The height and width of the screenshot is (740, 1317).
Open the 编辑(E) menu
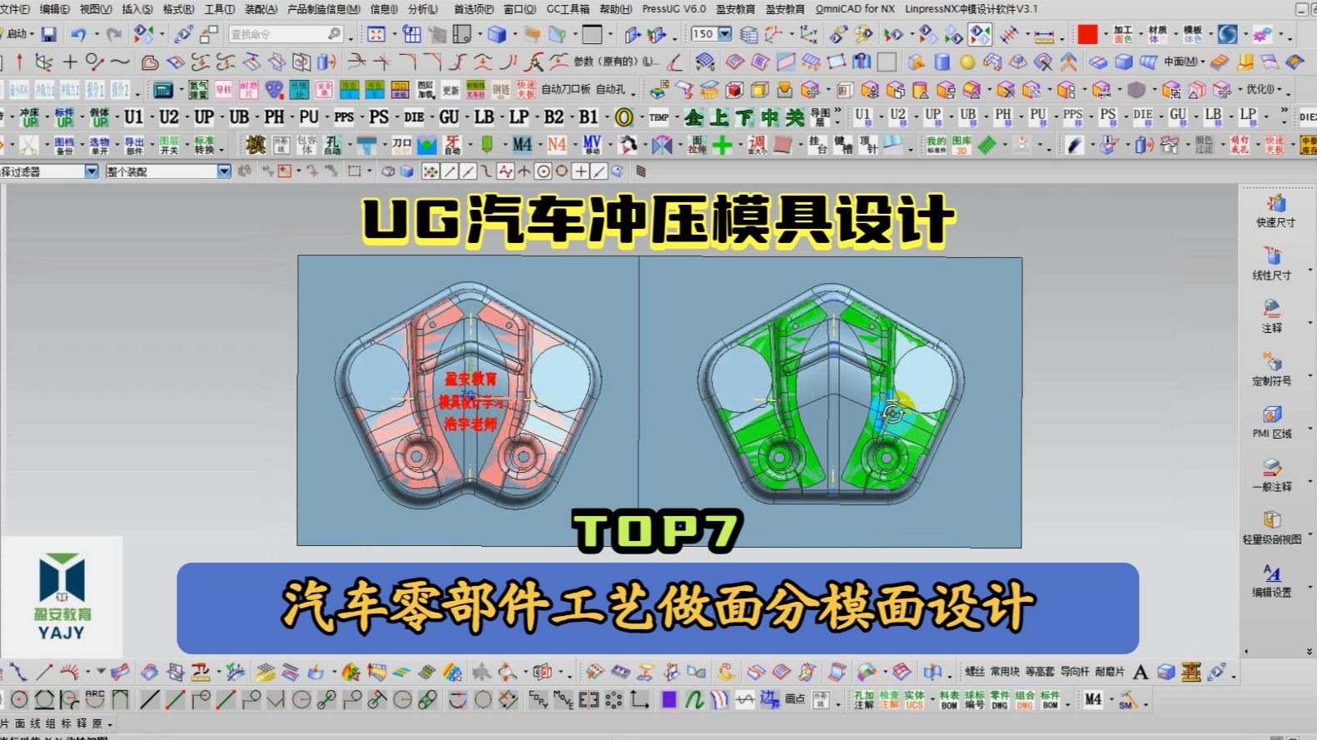coord(54,8)
